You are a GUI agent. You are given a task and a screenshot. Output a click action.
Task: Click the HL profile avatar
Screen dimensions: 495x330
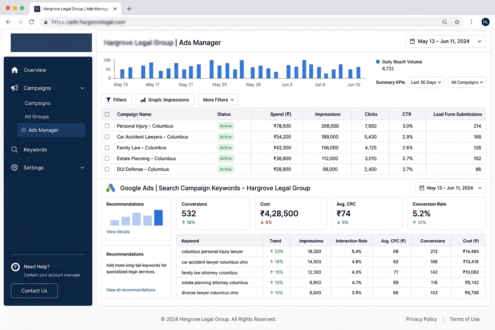point(486,22)
